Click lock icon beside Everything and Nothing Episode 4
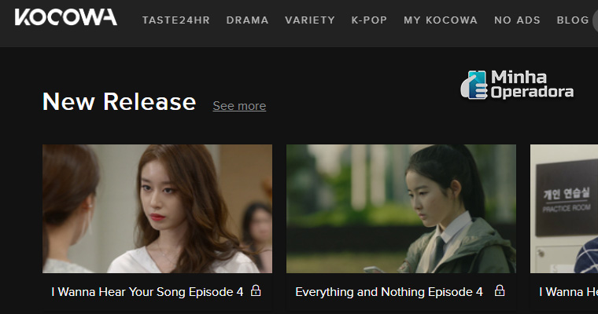The height and width of the screenshot is (314, 598). click(x=500, y=290)
